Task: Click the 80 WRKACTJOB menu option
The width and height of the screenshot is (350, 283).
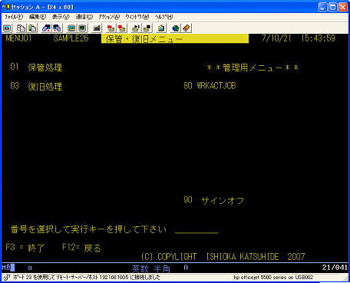Action: (x=210, y=86)
